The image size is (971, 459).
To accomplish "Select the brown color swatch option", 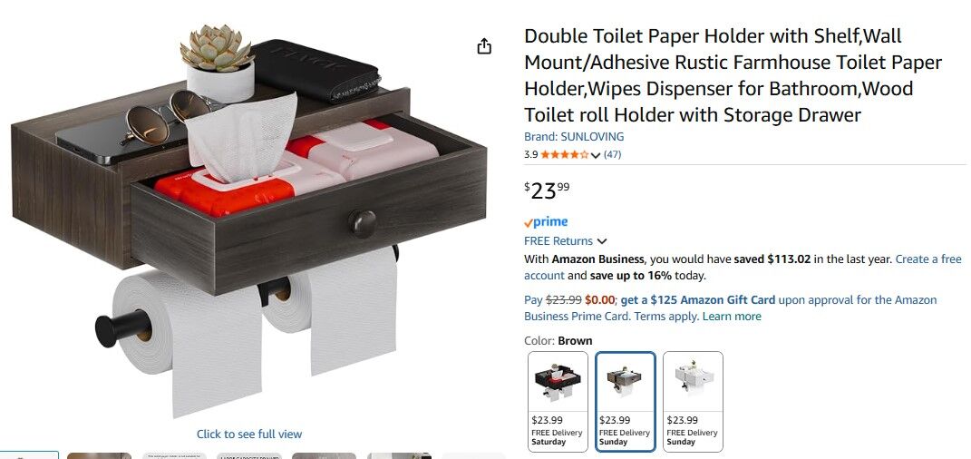I will 626,401.
